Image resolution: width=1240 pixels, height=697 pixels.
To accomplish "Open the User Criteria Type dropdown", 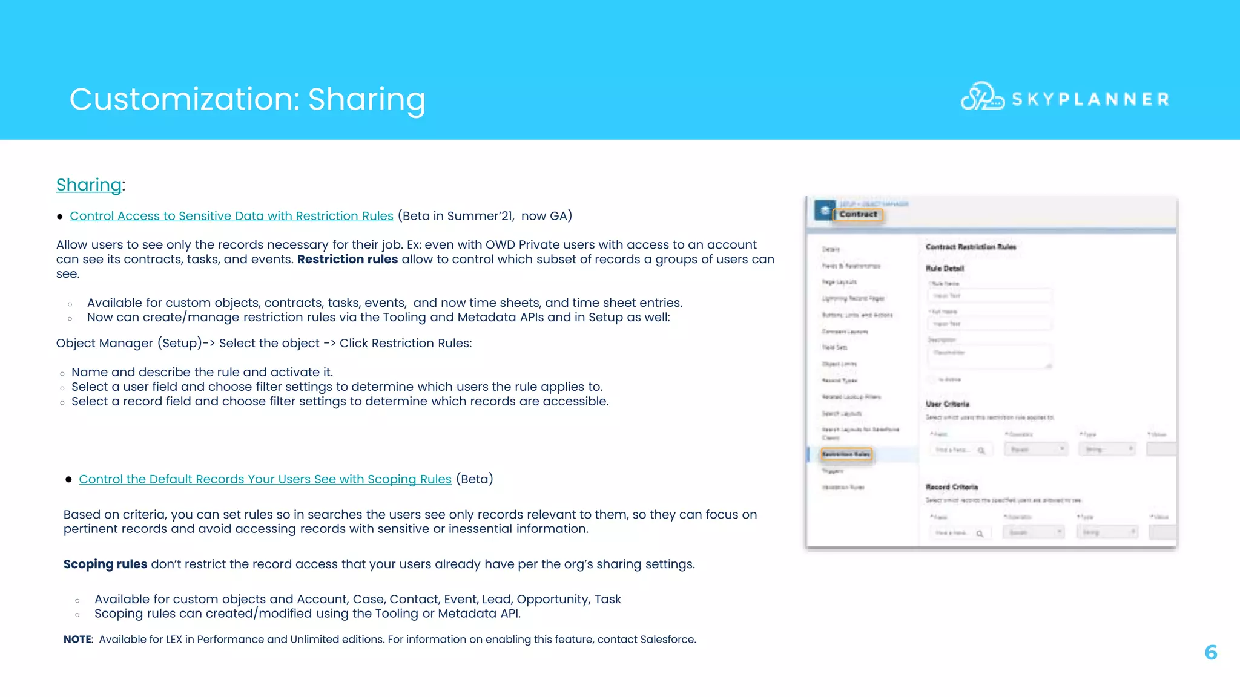I will pyautogui.click(x=1107, y=450).
